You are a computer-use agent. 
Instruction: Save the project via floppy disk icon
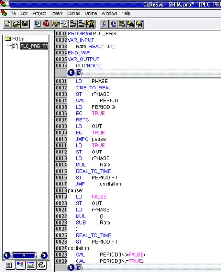pos(25,24)
